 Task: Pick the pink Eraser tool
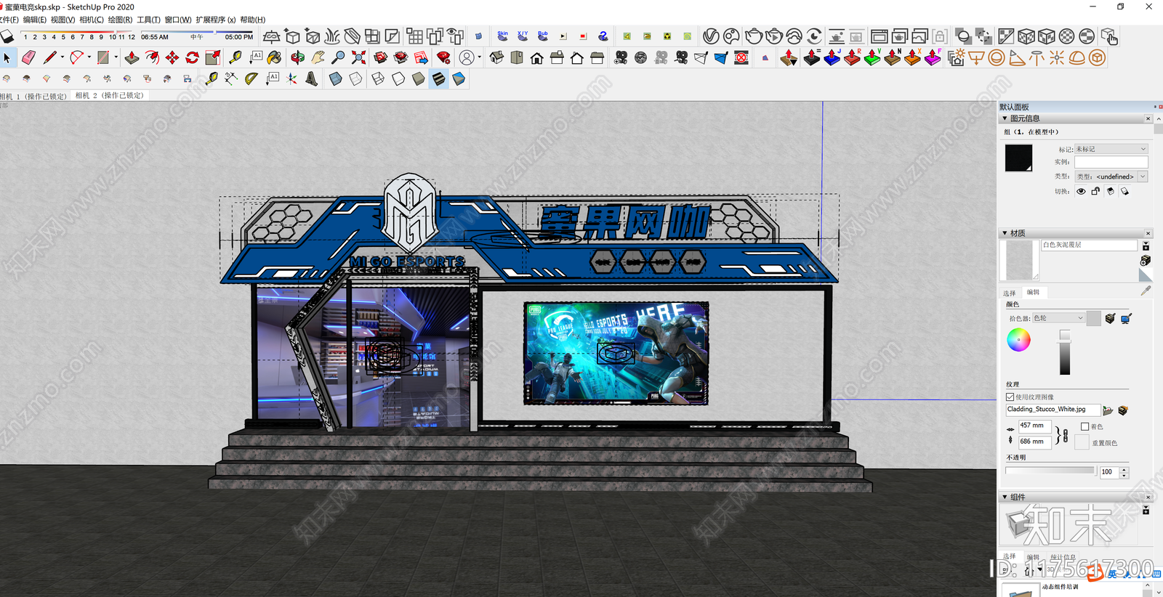click(28, 57)
